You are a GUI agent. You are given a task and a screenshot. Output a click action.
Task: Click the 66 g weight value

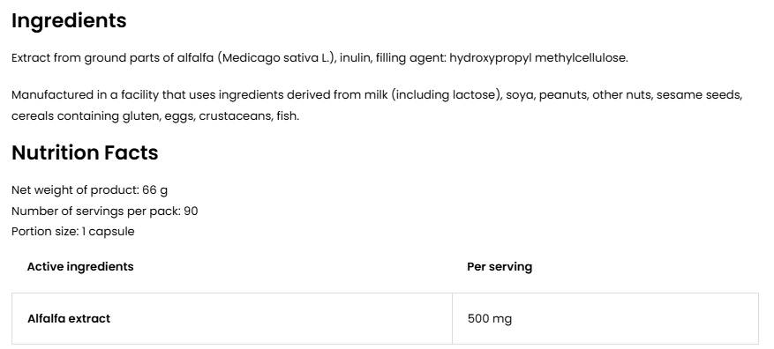coord(155,189)
